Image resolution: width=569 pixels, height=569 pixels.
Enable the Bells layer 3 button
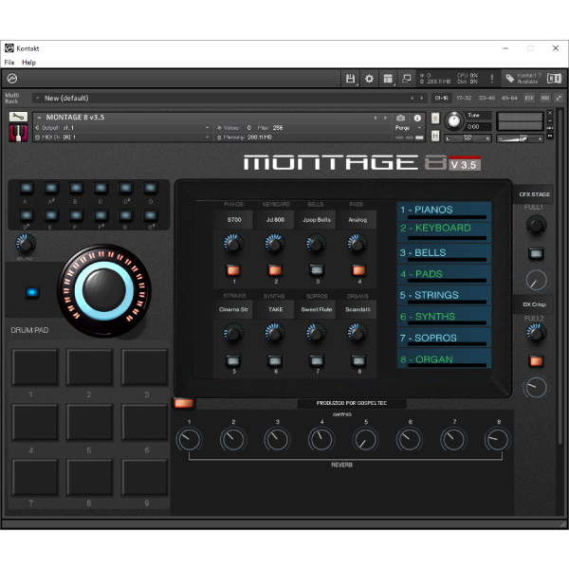tap(317, 269)
